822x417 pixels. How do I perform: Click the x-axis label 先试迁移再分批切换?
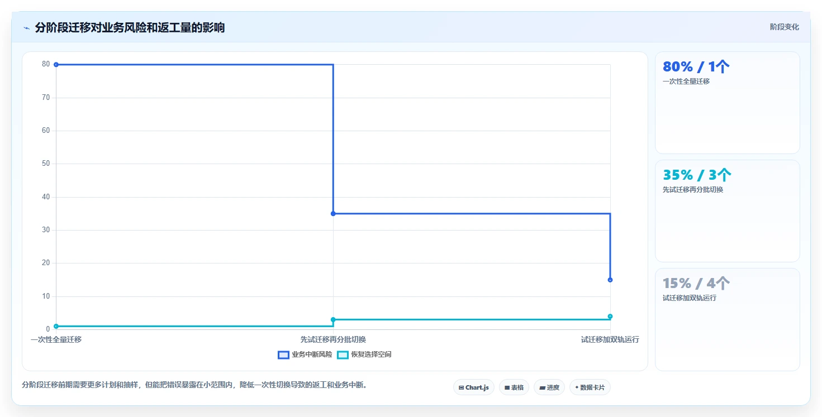[333, 339]
